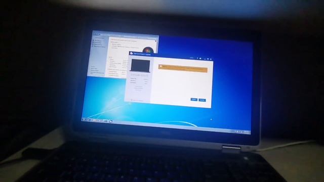Click the help arrow icon at the top right of the System window
This screenshot has height=182, width=324.
[155, 41]
